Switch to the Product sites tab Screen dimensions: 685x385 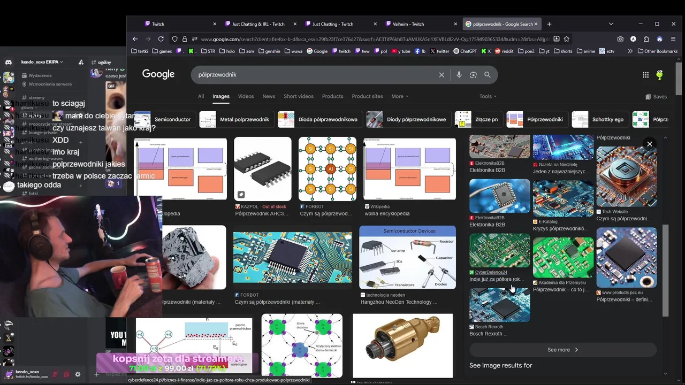pyautogui.click(x=367, y=96)
